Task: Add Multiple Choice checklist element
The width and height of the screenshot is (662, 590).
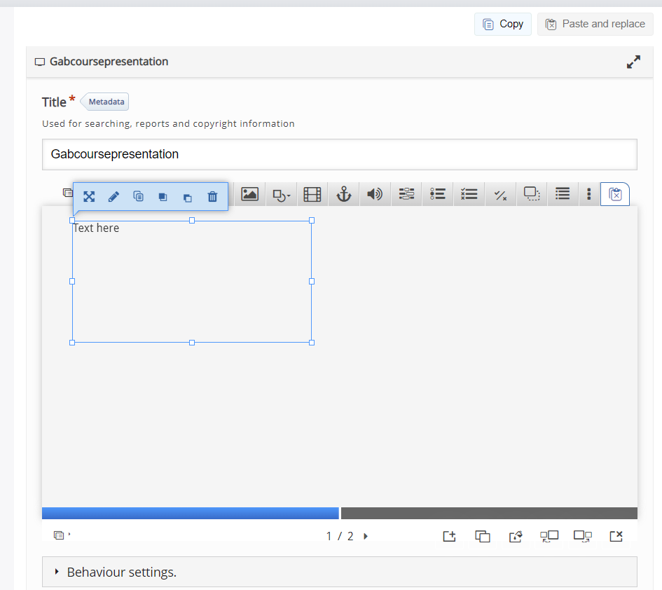Action: 469,194
